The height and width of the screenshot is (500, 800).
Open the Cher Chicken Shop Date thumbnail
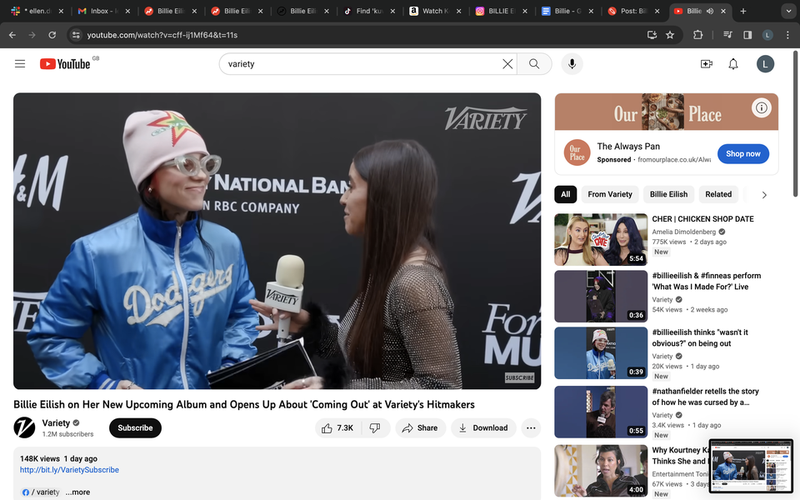[601, 239]
